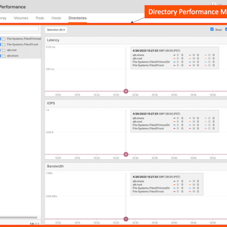Click the Bandwidth panel heading
This screenshot has width=227, height=227.
coord(55,166)
